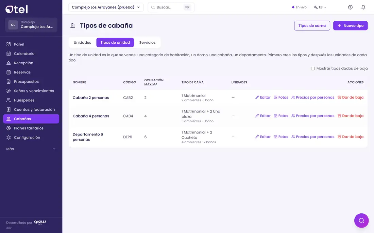Edit Departamento 6 personas
The width and height of the screenshot is (374, 233).
click(263, 137)
